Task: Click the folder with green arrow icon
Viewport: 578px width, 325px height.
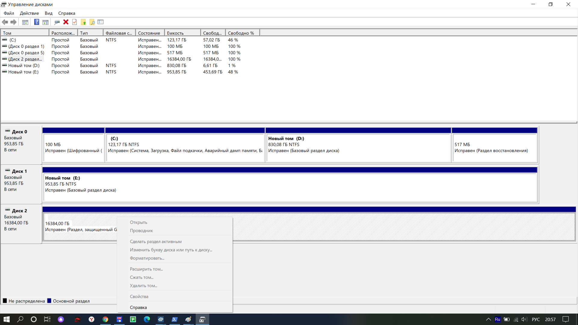Action: (83, 22)
